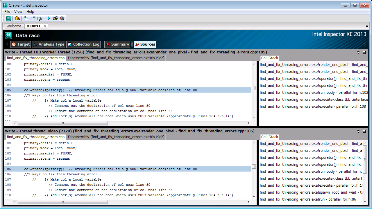Click upper pane horizontal scrollbar thumb

tap(62, 123)
